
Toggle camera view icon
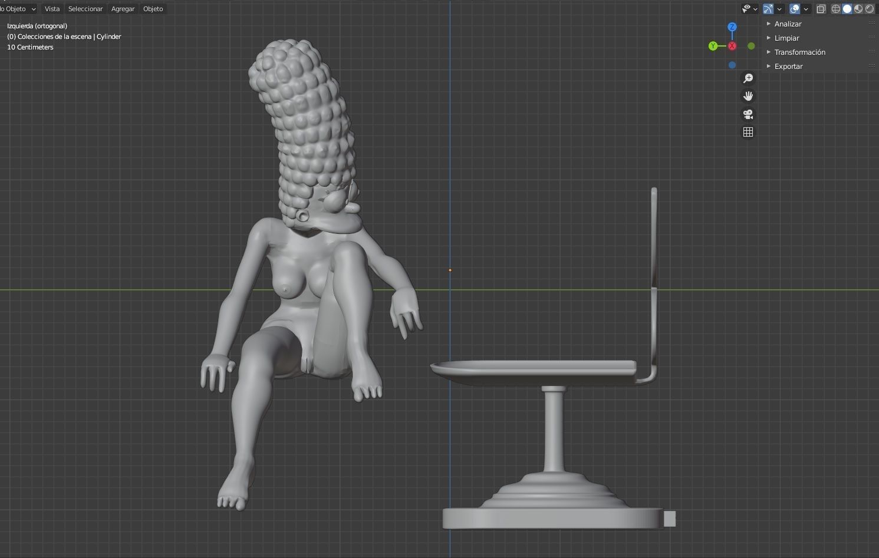click(748, 114)
